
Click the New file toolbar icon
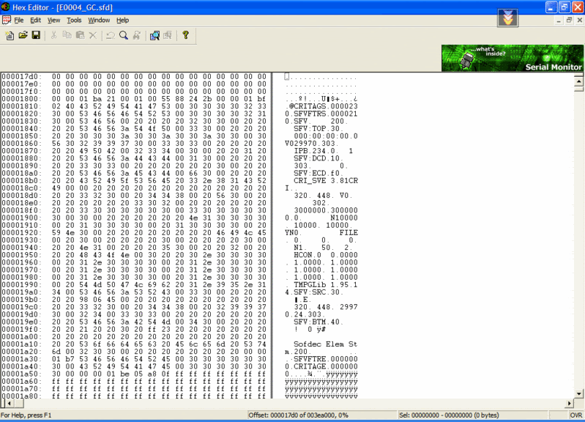click(10, 35)
